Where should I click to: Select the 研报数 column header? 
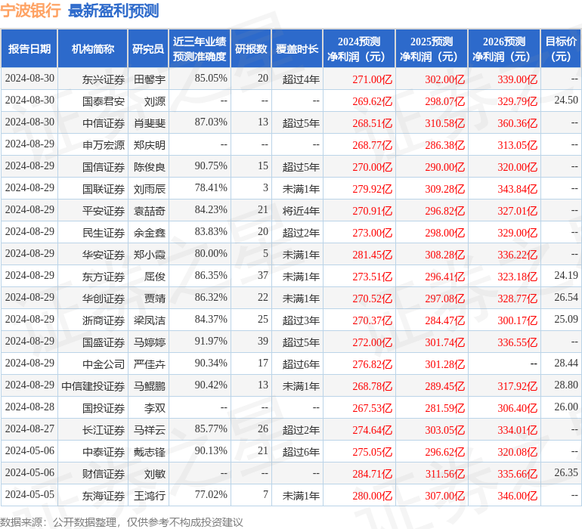(251, 48)
